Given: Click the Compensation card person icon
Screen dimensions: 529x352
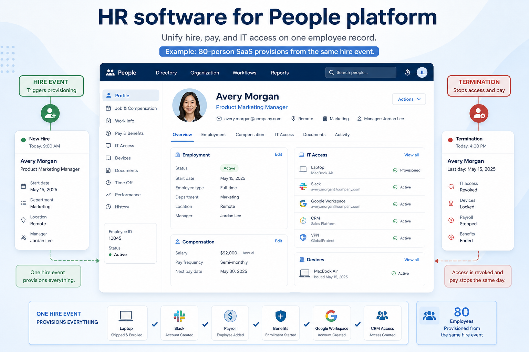Looking at the screenshot, I should point(178,242).
